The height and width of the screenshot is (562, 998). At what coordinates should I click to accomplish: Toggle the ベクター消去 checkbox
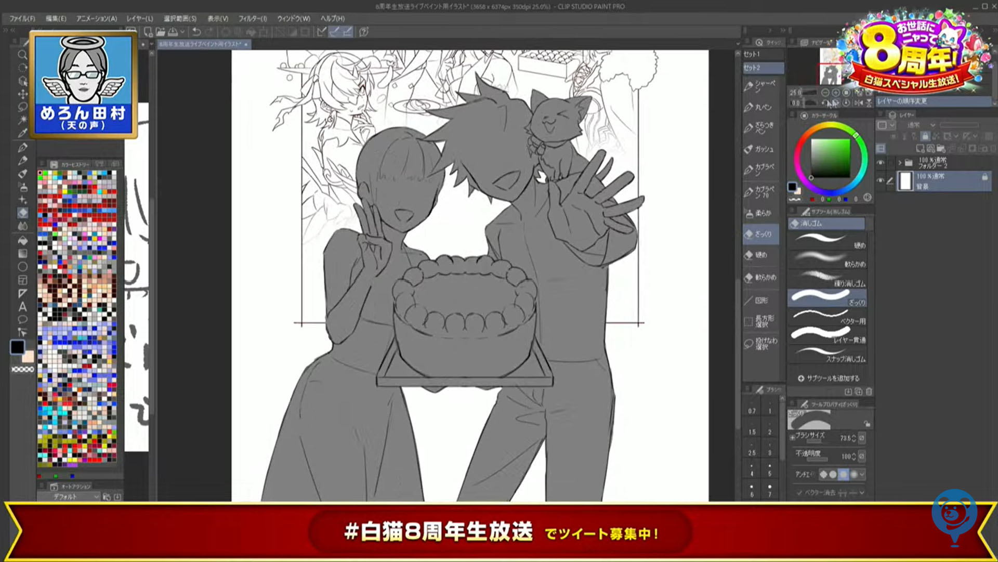pyautogui.click(x=799, y=492)
